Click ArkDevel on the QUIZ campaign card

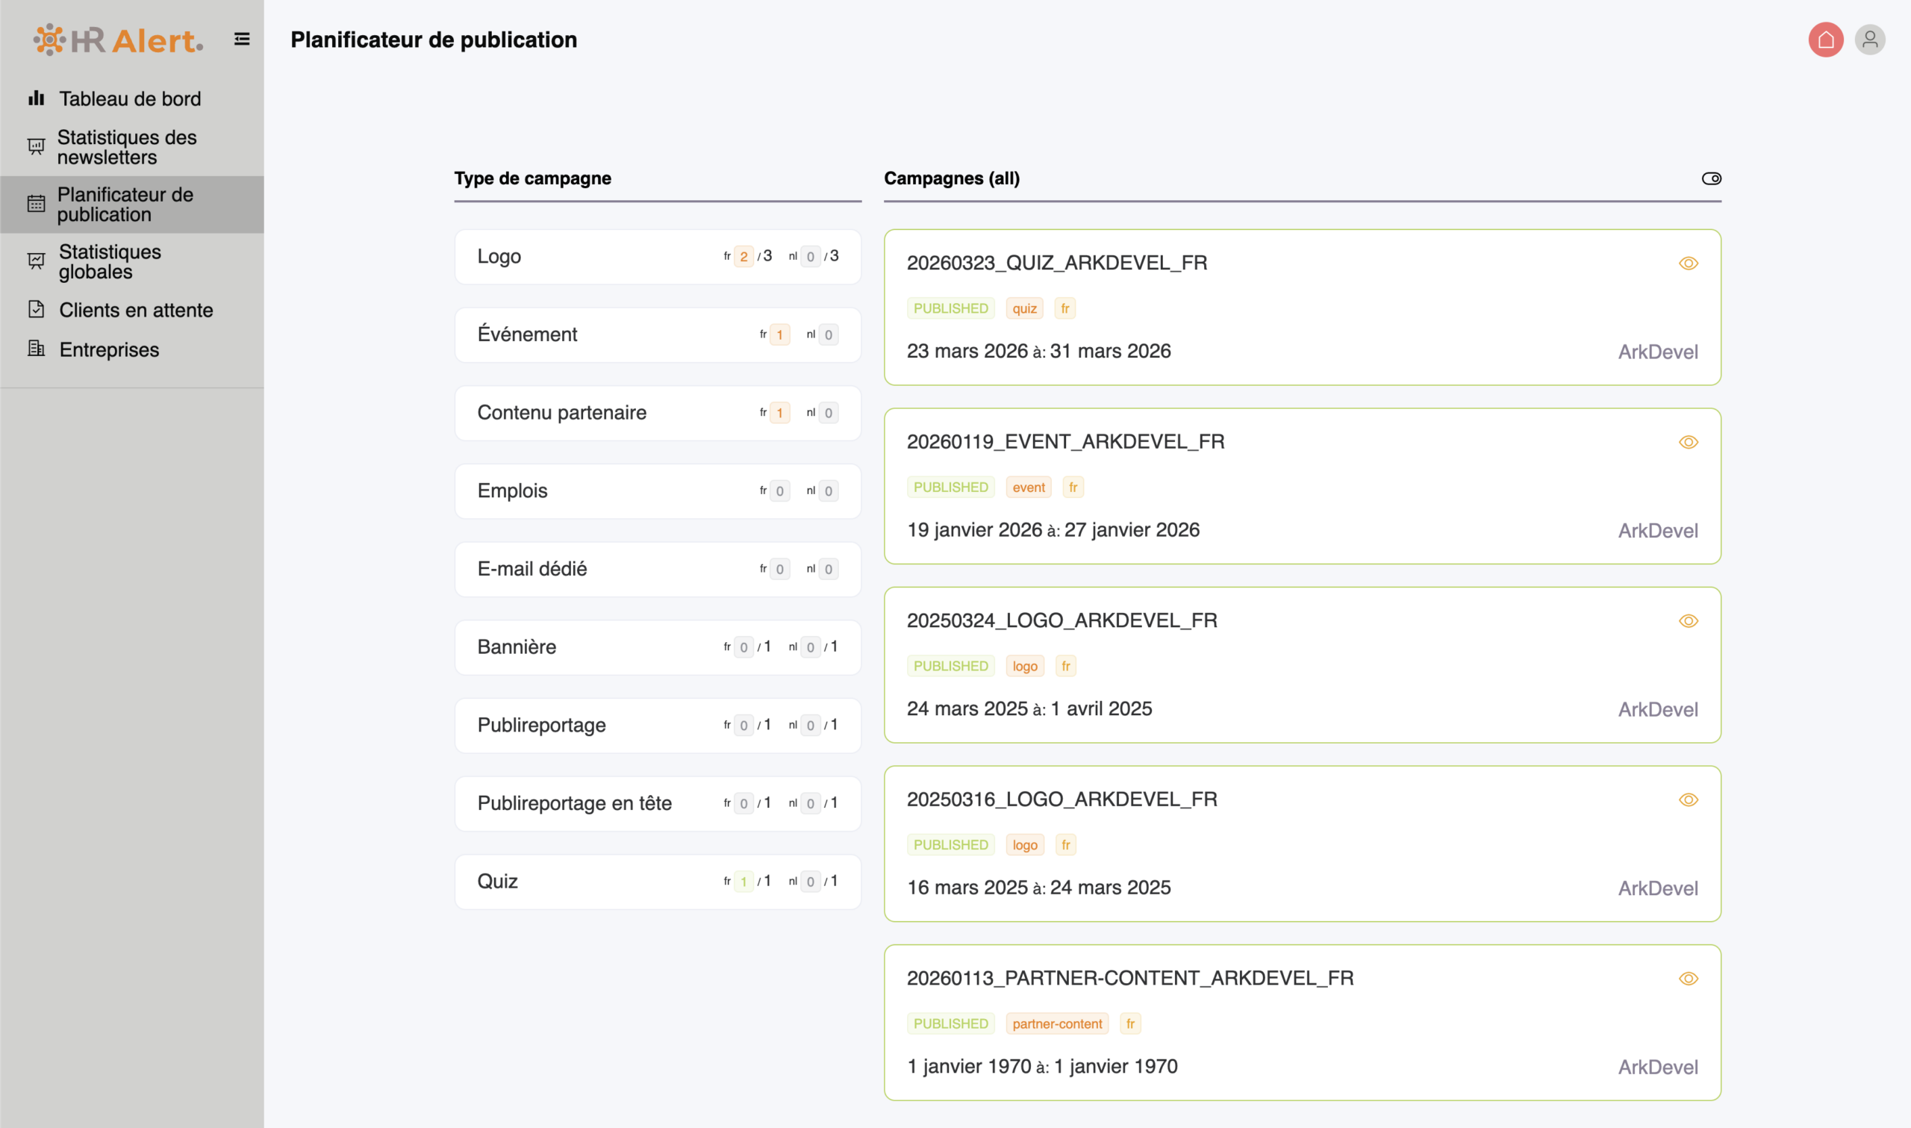[x=1657, y=352]
